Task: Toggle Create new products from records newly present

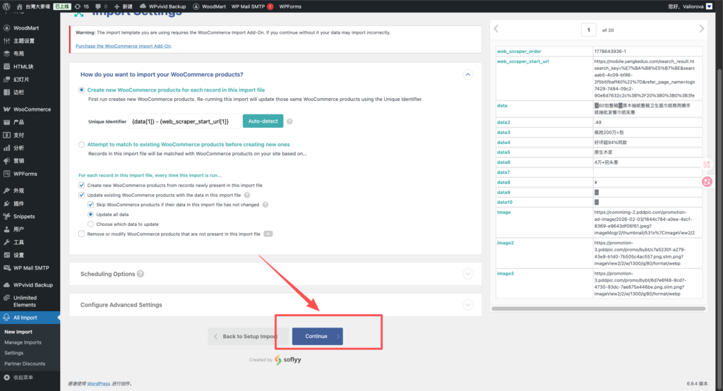Action: click(x=82, y=186)
